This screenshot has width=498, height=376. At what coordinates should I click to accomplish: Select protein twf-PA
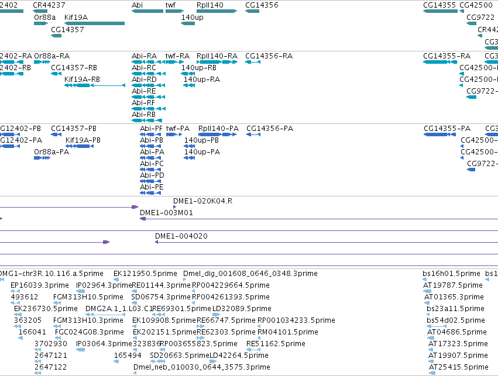174,134
